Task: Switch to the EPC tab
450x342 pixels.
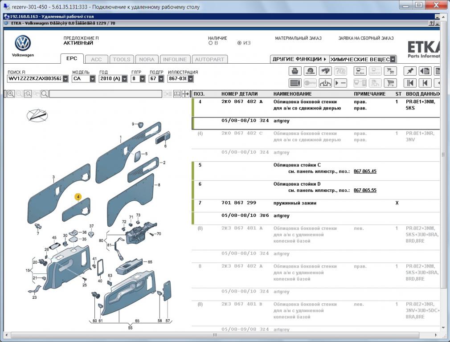Action: pyautogui.click(x=72, y=58)
